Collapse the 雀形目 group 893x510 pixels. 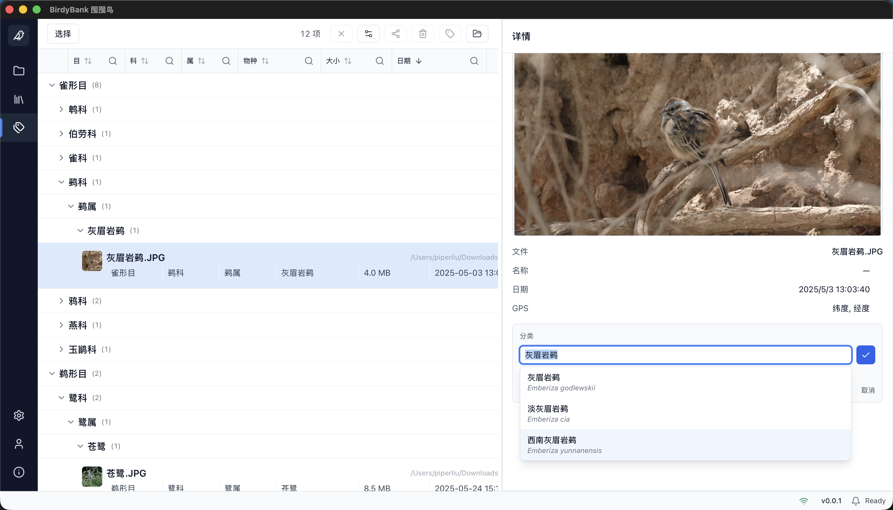(52, 85)
